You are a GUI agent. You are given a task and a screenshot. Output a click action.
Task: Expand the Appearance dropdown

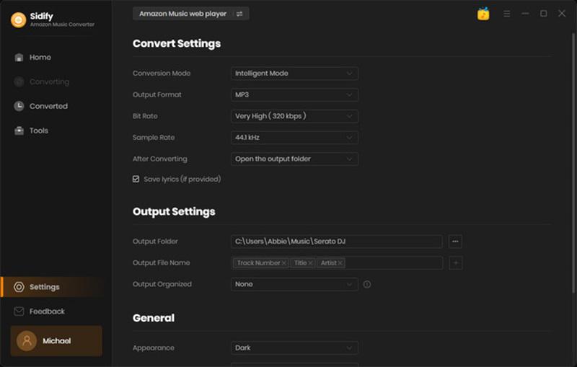(294, 348)
